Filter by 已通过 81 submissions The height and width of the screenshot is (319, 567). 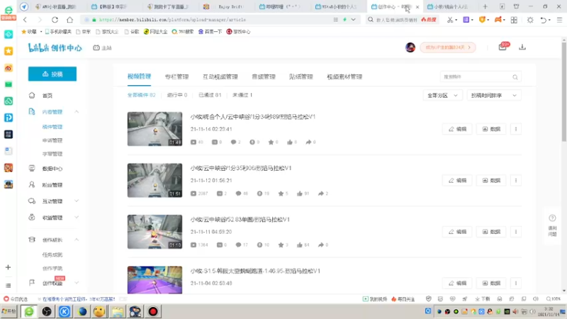coord(210,95)
